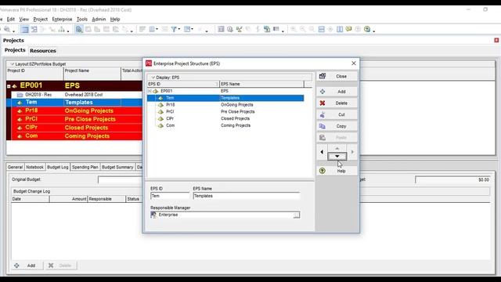The width and height of the screenshot is (501, 282).
Task: Click the yellow speech bubble toolbar icon
Action: click(x=348, y=30)
